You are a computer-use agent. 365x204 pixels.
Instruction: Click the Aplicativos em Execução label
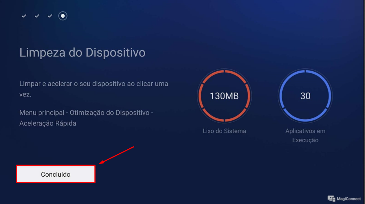(305, 136)
